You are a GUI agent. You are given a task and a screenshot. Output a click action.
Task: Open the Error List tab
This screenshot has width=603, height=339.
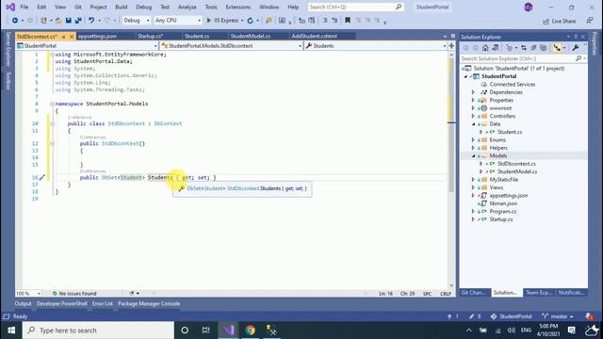(x=103, y=303)
